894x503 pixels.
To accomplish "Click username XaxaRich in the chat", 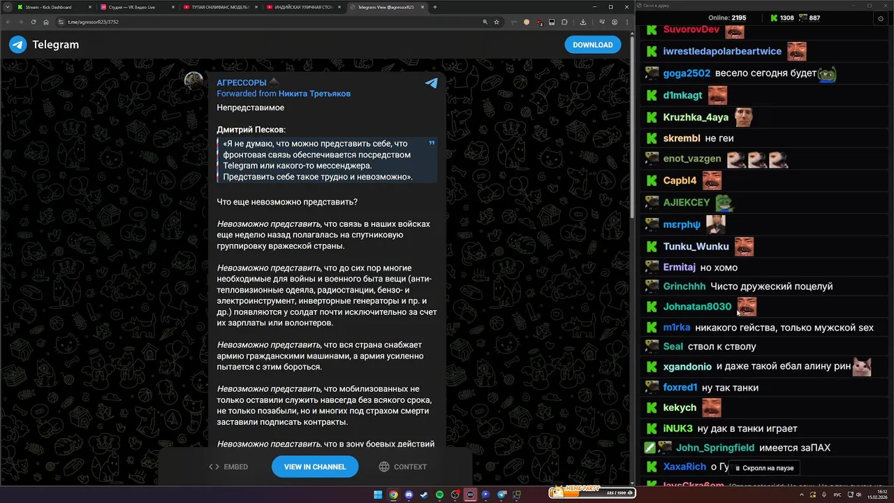I will pyautogui.click(x=684, y=467).
